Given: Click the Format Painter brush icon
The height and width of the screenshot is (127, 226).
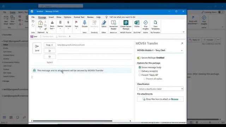Looking at the screenshot, I should click(45, 29).
